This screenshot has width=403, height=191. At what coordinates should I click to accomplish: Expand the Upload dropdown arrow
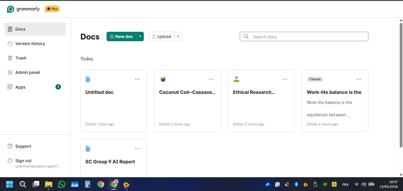click(x=178, y=36)
